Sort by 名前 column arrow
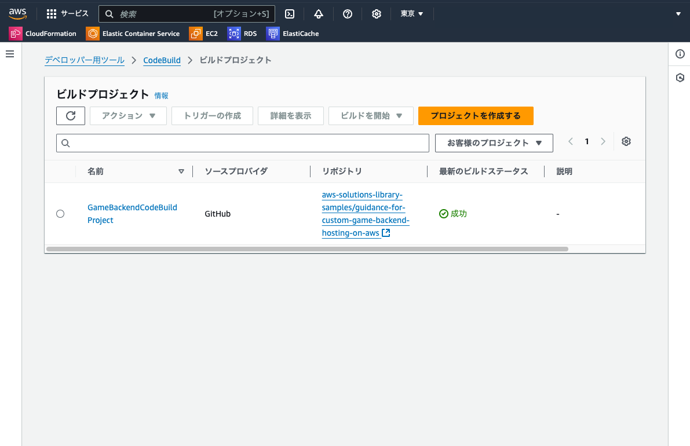The image size is (690, 446). [181, 171]
